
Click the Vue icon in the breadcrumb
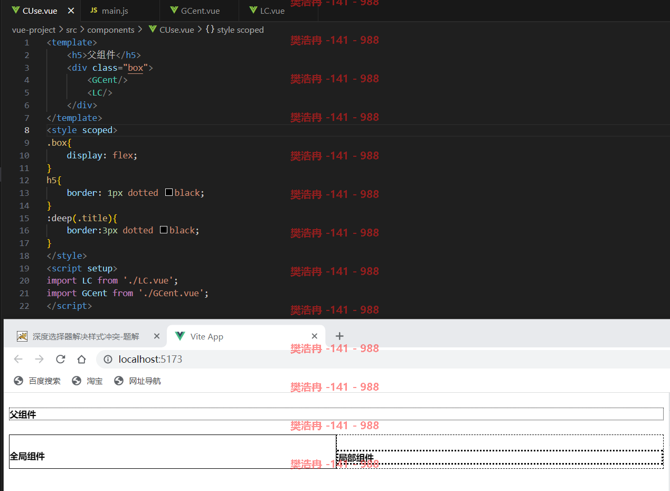click(x=153, y=30)
